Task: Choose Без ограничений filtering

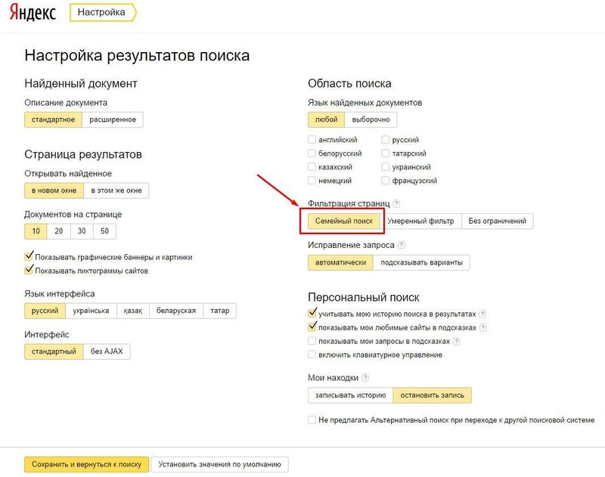Action: click(498, 221)
